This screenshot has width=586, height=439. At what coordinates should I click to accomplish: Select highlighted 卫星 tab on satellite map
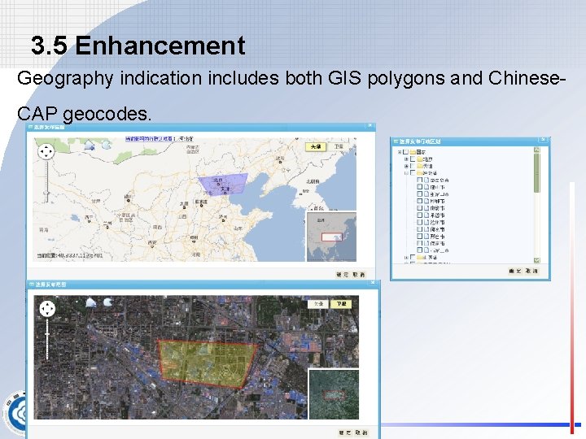pos(341,304)
